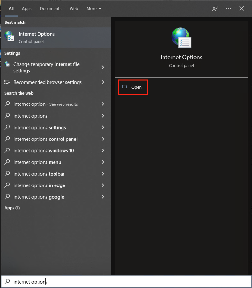Close the search panel with X
The width and height of the screenshot is (252, 288).
point(242,9)
